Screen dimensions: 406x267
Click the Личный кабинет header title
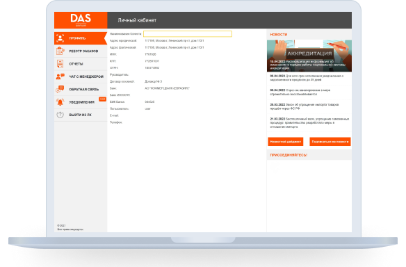(137, 20)
